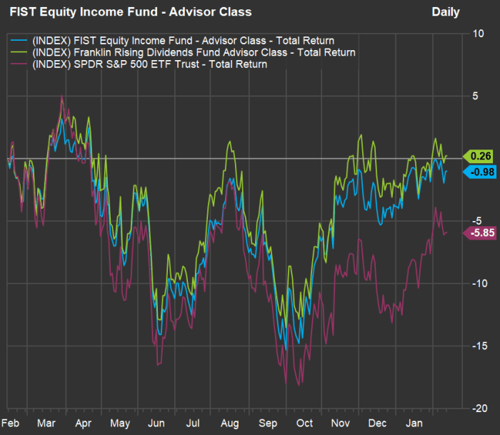The width and height of the screenshot is (500, 435).
Task: Click the -20 value on the vertical axis
Action: point(479,408)
